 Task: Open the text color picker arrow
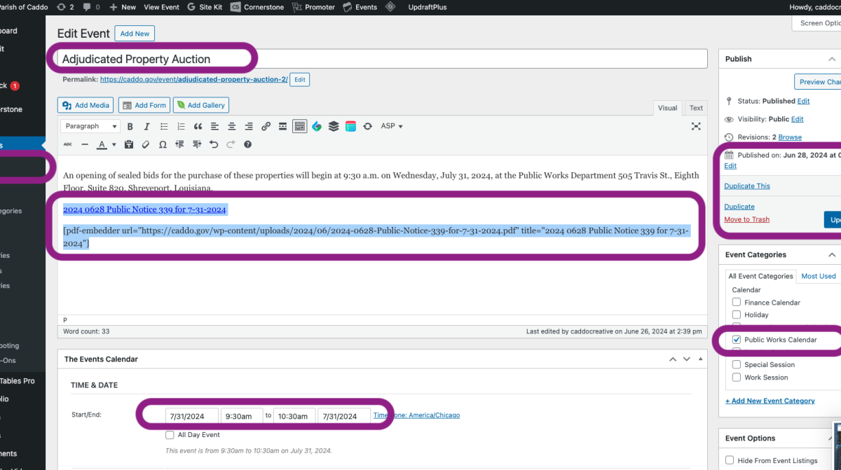pyautogui.click(x=114, y=145)
